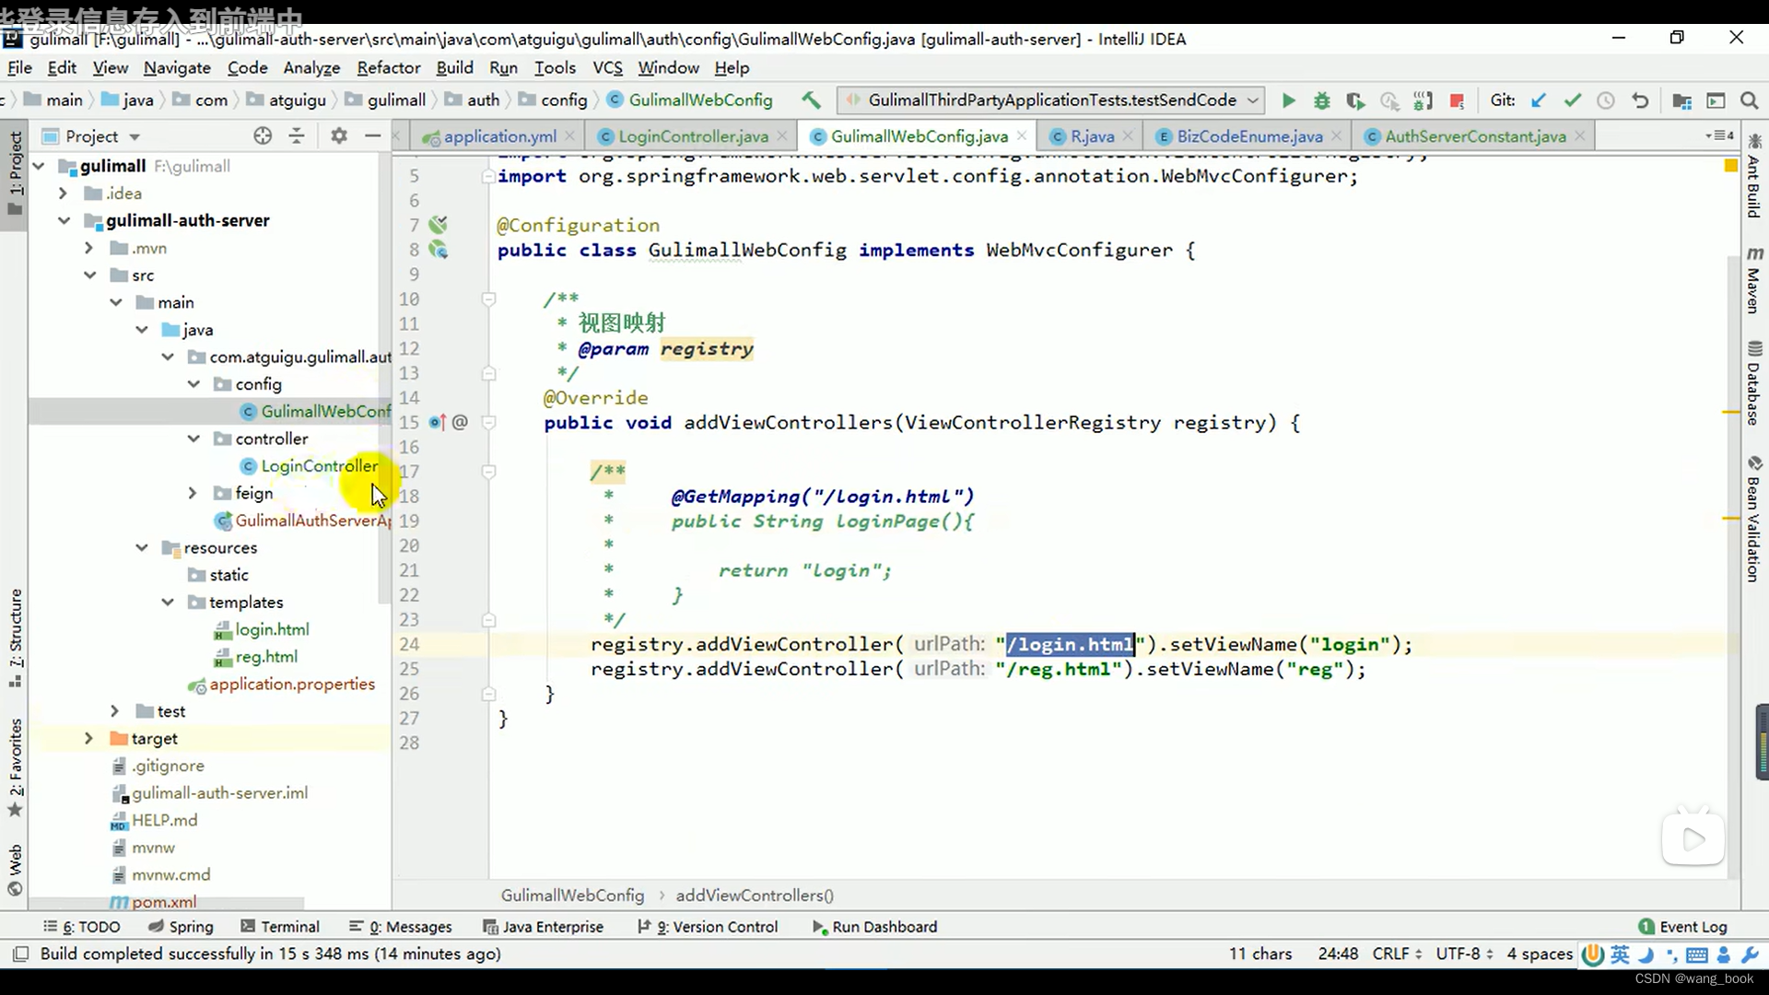Select login.html in the Project tree
The width and height of the screenshot is (1769, 995).
(x=272, y=629)
